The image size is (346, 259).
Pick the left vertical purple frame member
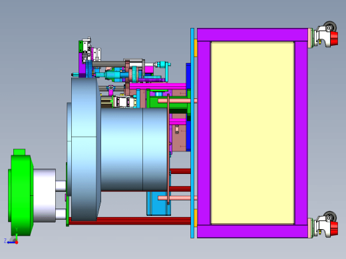coord(204,133)
